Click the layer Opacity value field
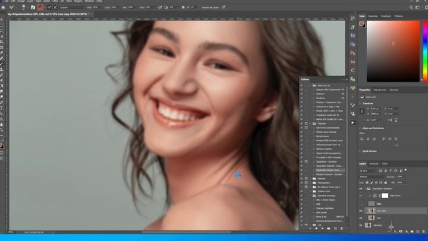This screenshot has height=241, width=428. [x=400, y=177]
